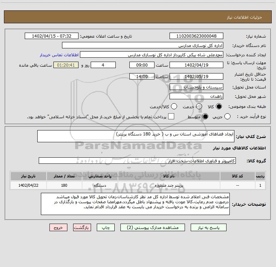Viewport: 276px width, 267px height.
Task: Click the طبقه بندی موضوعی label
Action: pyautogui.click(x=247, y=107)
